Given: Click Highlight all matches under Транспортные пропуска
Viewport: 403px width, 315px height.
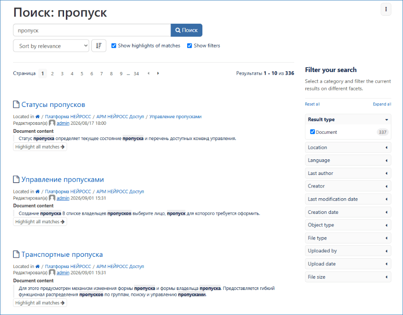Looking at the screenshot, I should (40, 302).
